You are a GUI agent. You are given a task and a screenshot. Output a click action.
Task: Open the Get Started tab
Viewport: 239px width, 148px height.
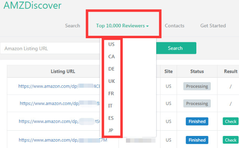[213, 26]
